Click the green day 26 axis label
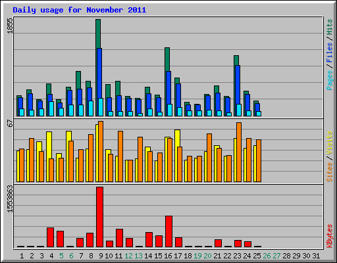 coord(267,256)
